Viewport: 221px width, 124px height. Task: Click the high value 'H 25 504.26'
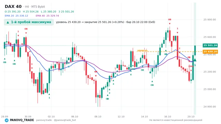pos(31,12)
